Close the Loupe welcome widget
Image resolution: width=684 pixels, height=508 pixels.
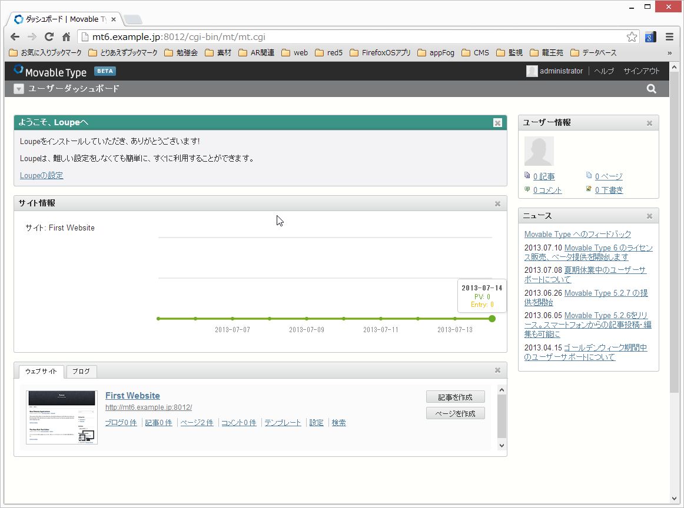[497, 123]
